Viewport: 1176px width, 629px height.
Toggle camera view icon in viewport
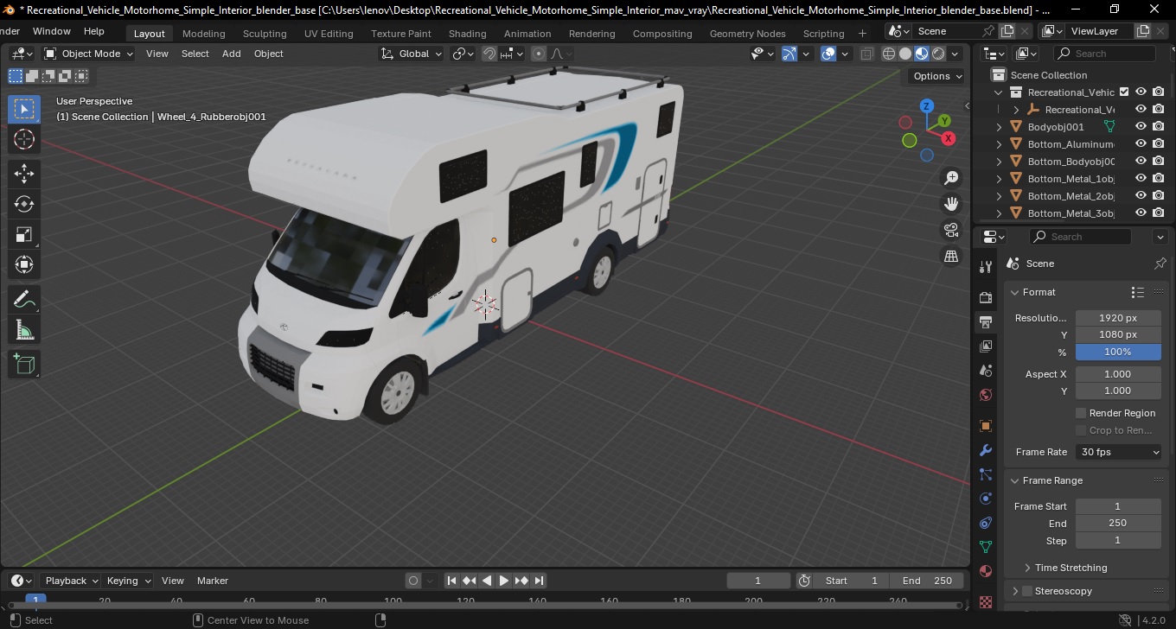951,230
